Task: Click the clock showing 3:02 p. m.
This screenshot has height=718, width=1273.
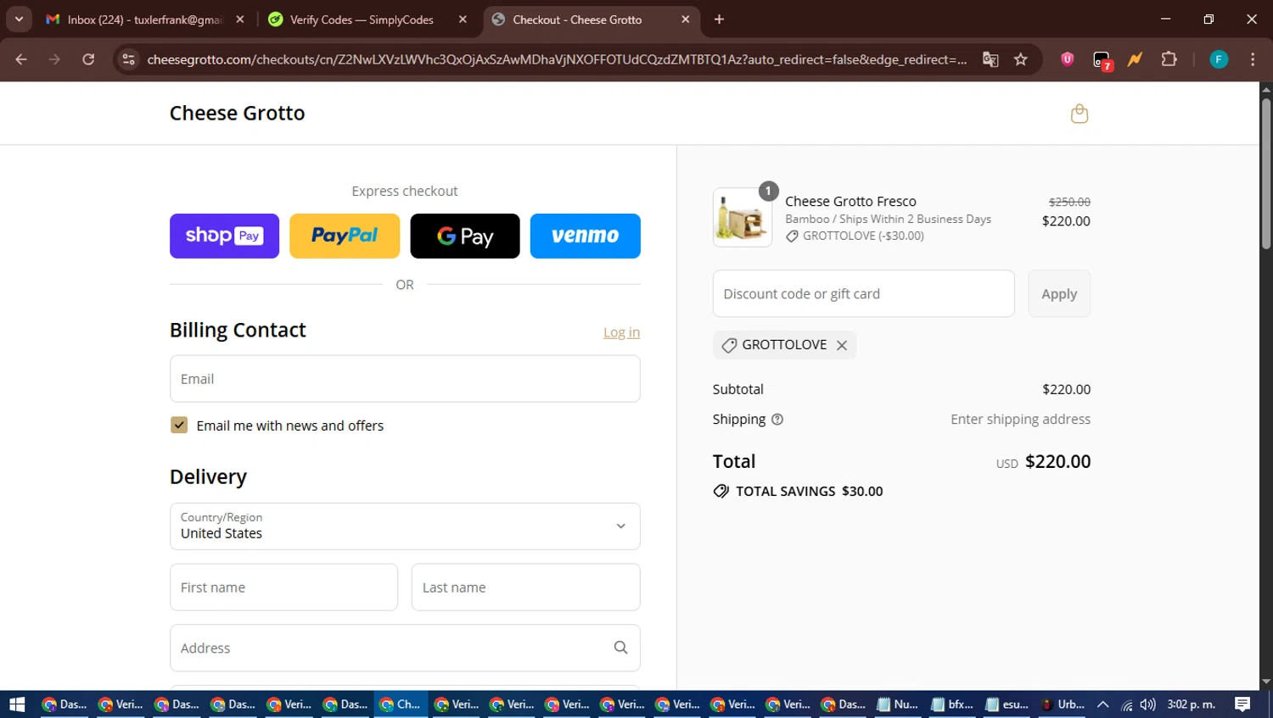Action: (1192, 704)
